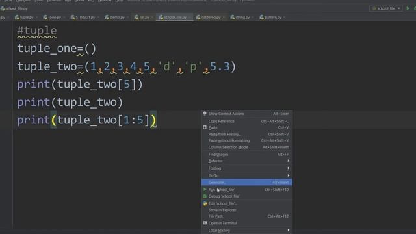This screenshot has width=416, height=234.
Task: Click the '#tuple' comment line
Action: (37, 31)
